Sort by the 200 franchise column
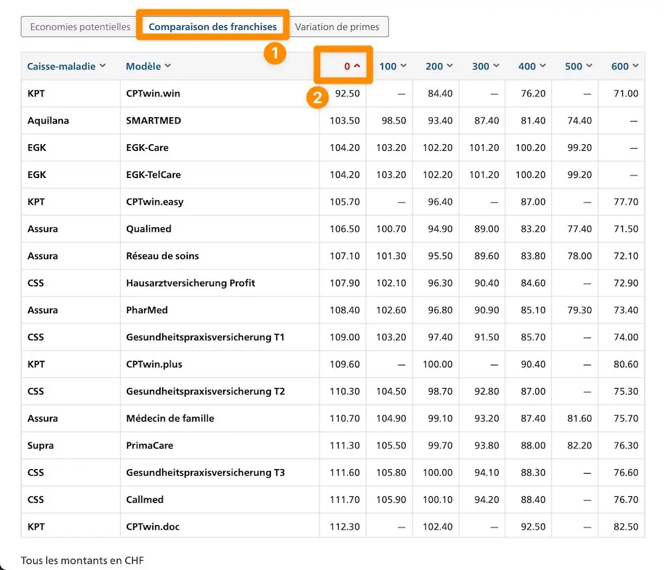The width and height of the screenshot is (664, 570). pyautogui.click(x=439, y=66)
